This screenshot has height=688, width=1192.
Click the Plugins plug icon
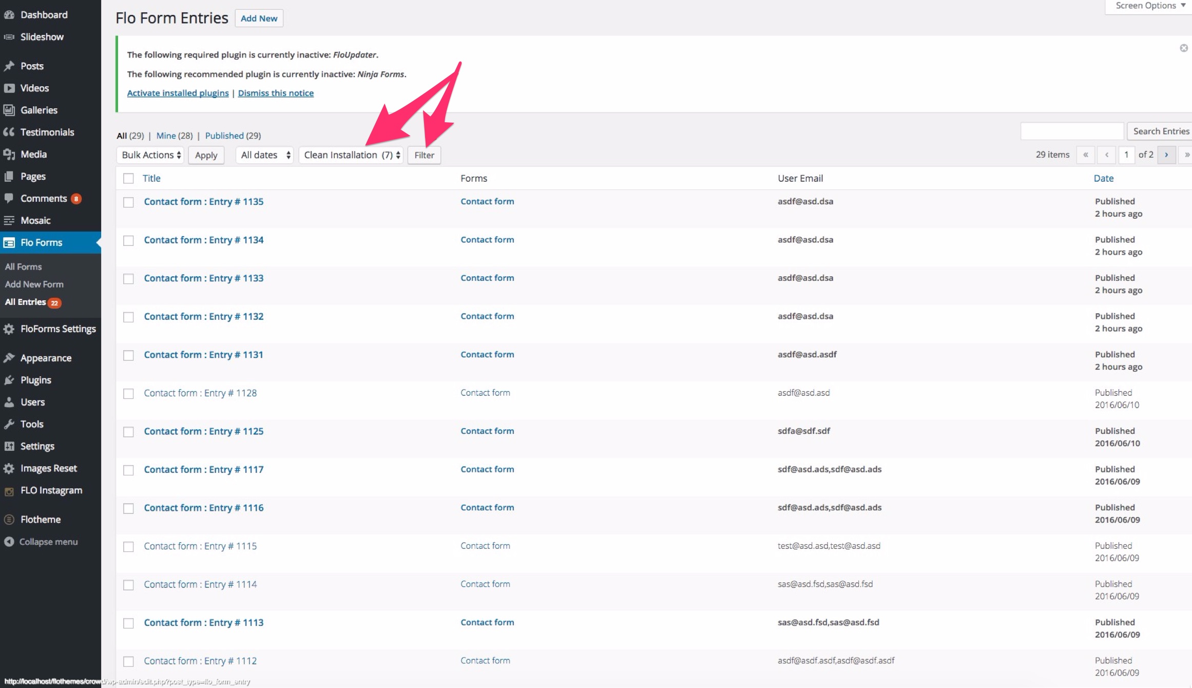(9, 380)
